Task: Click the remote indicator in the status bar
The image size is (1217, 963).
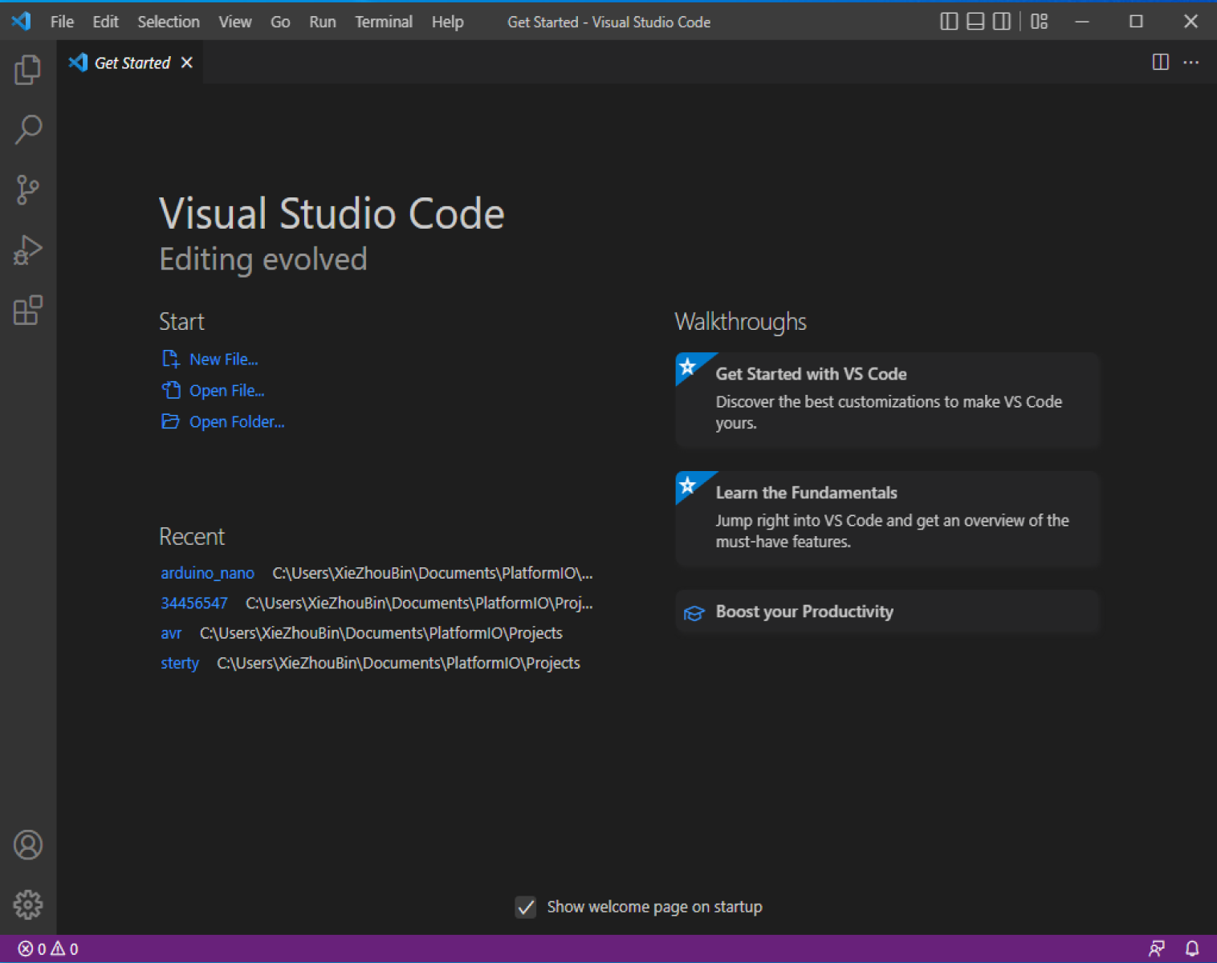Action: (x=1158, y=948)
